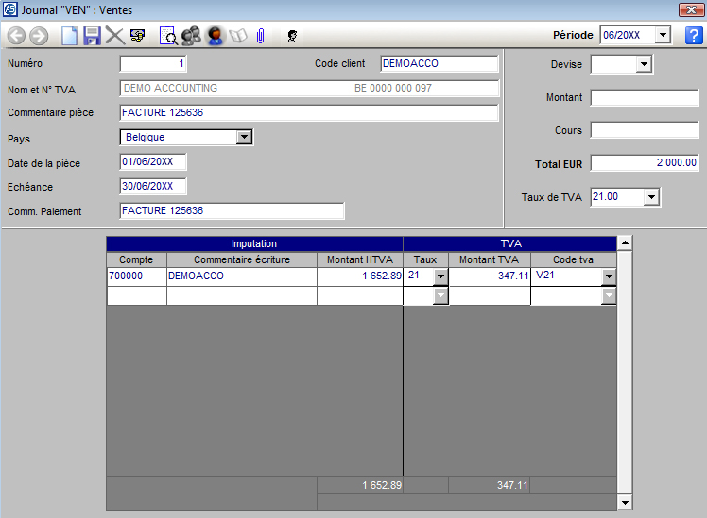Expand the Code tva V21 dropdown
This screenshot has height=518, width=707.
coord(609,276)
